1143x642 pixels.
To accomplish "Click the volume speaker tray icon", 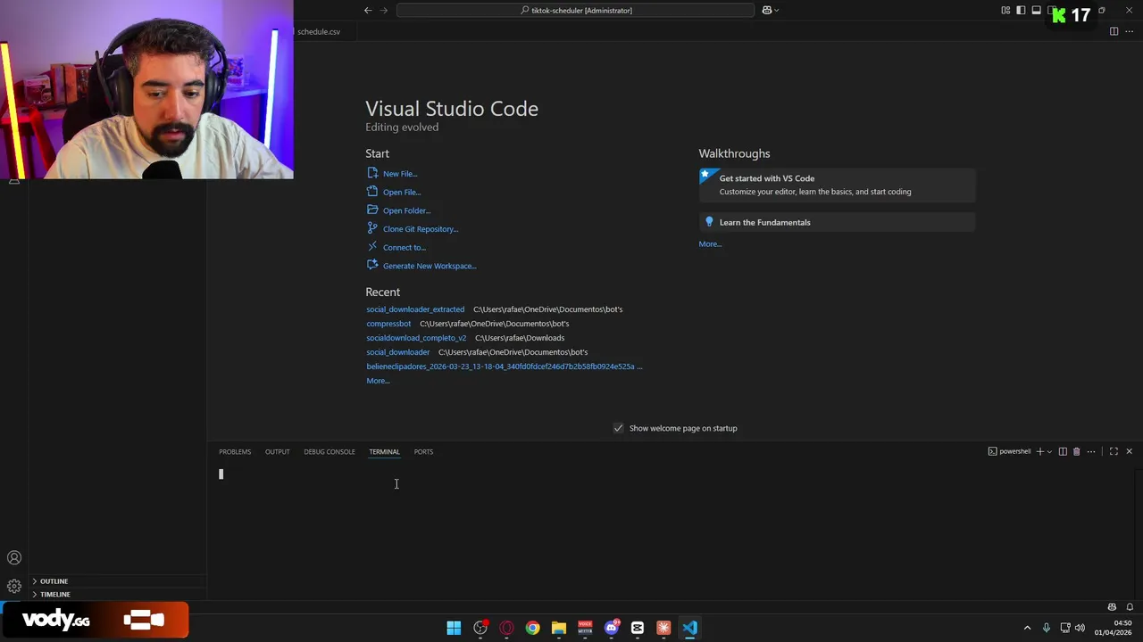I will point(1080,628).
